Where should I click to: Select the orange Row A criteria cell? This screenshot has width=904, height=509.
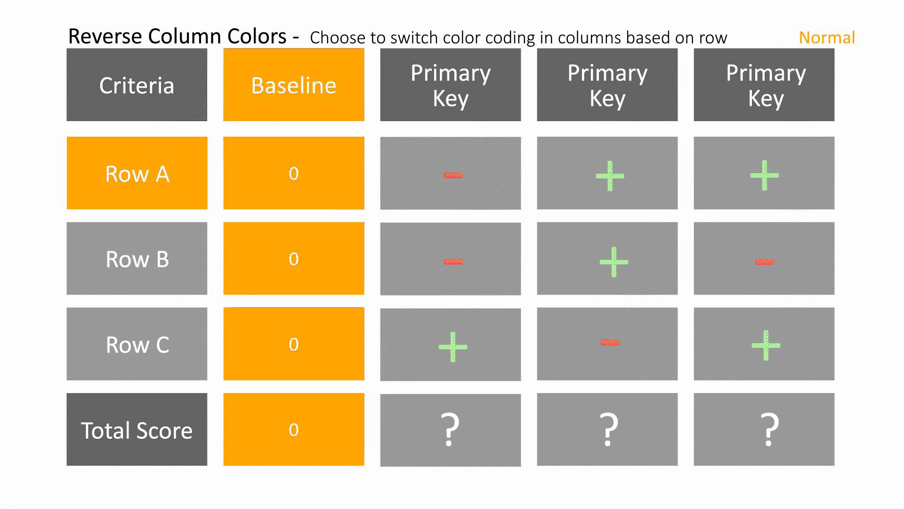[x=137, y=173]
